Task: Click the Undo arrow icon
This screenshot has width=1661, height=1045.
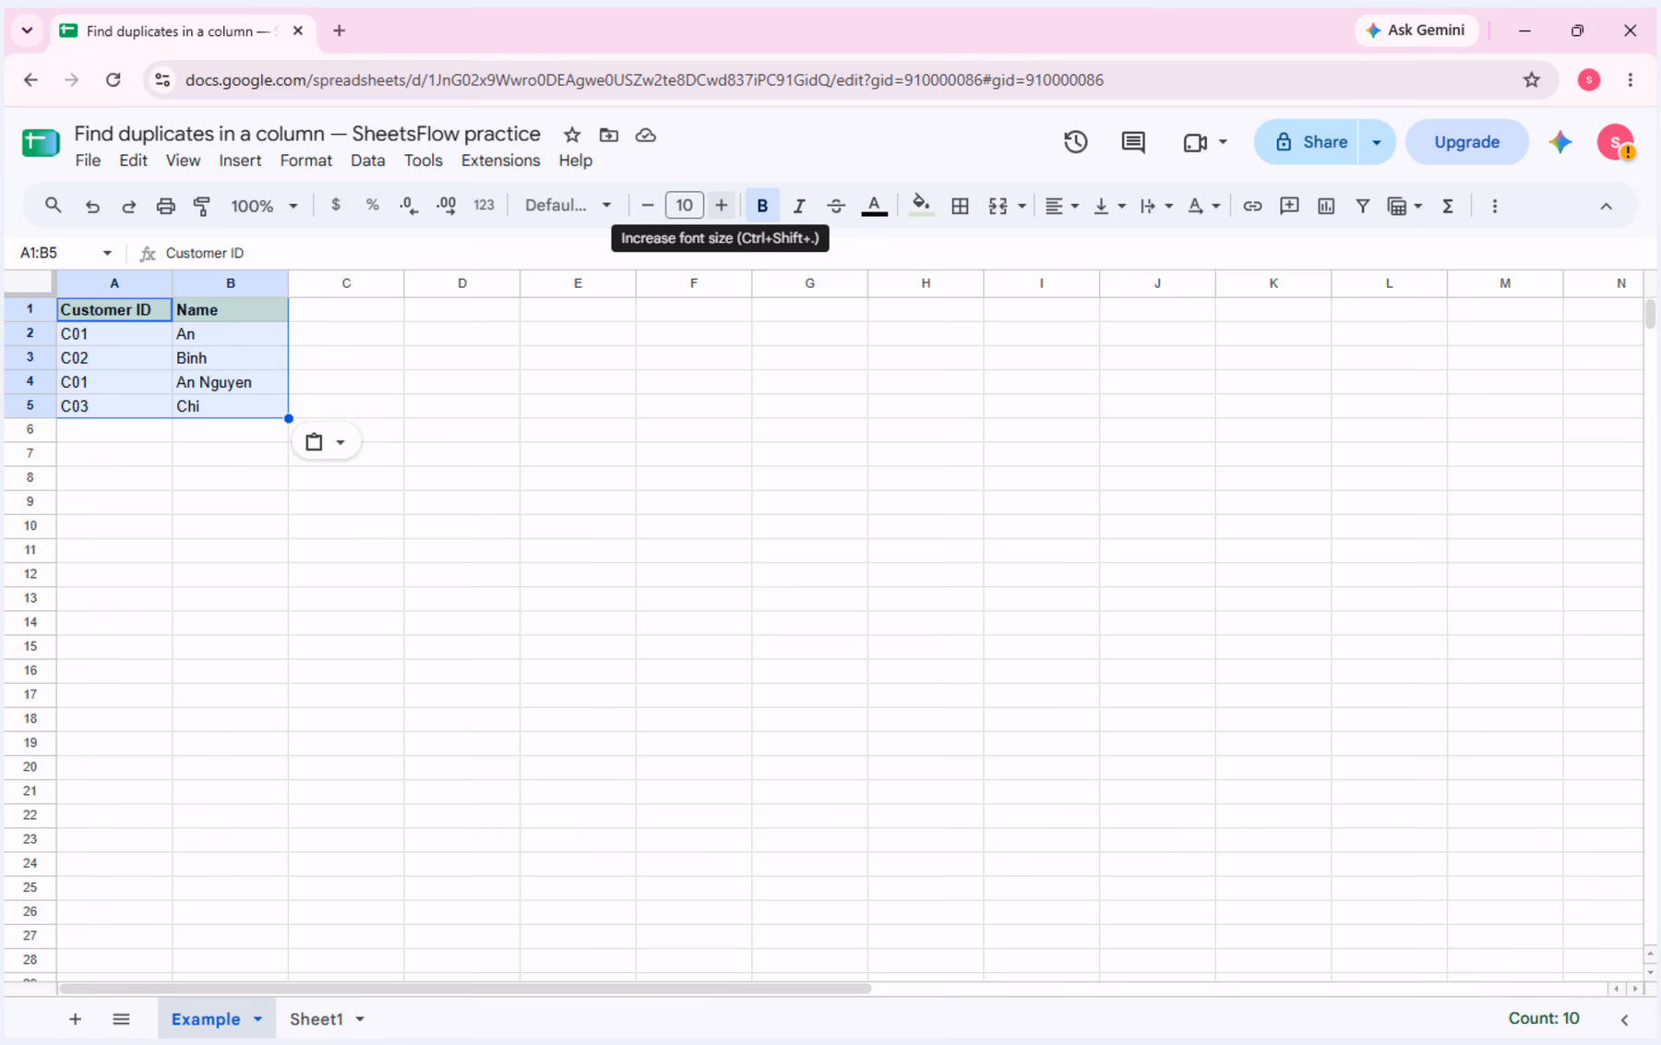Action: coord(92,206)
